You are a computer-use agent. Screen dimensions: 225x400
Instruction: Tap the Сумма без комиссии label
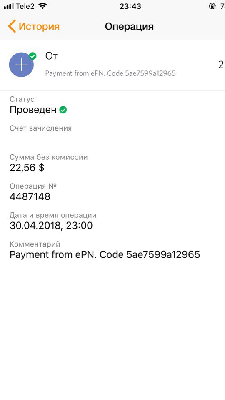click(x=49, y=157)
